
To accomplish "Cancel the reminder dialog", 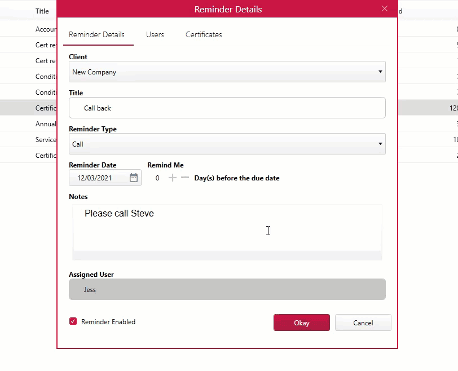I will pyautogui.click(x=363, y=322).
